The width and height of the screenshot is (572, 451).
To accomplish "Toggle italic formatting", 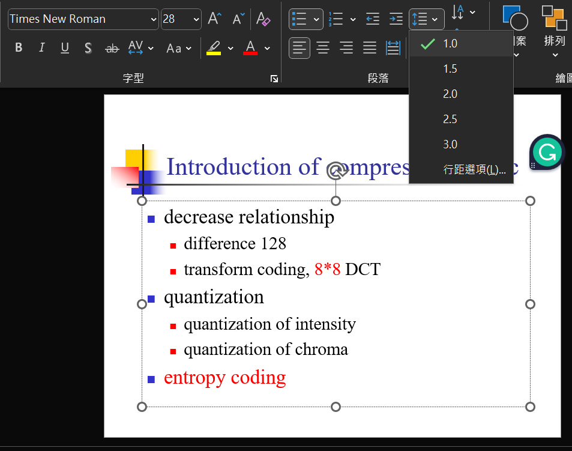I will [41, 47].
